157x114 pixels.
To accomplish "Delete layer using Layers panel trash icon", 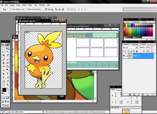I will [152, 95].
